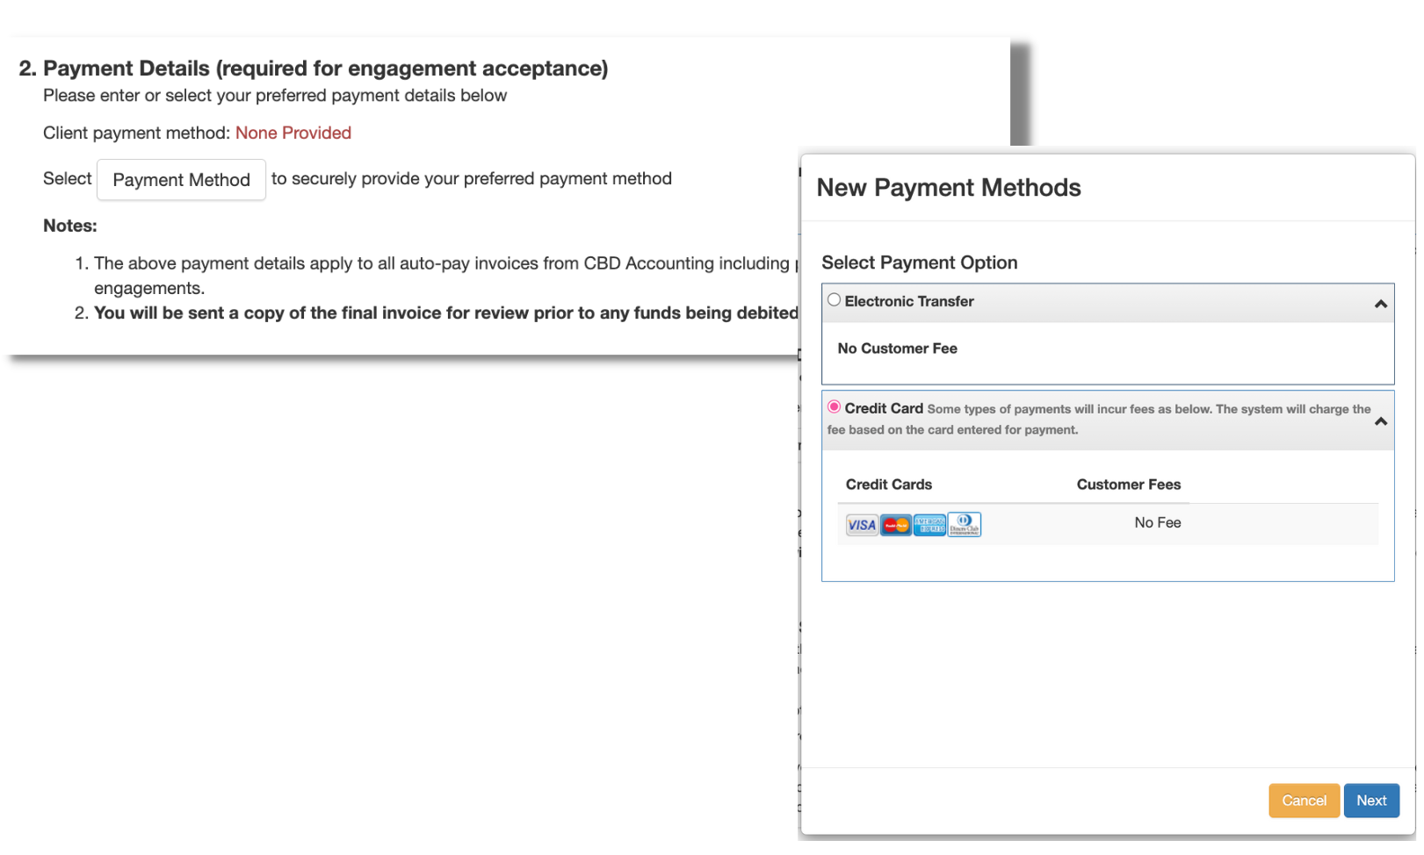Select the Electronic Transfer radio option
The width and height of the screenshot is (1424, 855).
(834, 300)
